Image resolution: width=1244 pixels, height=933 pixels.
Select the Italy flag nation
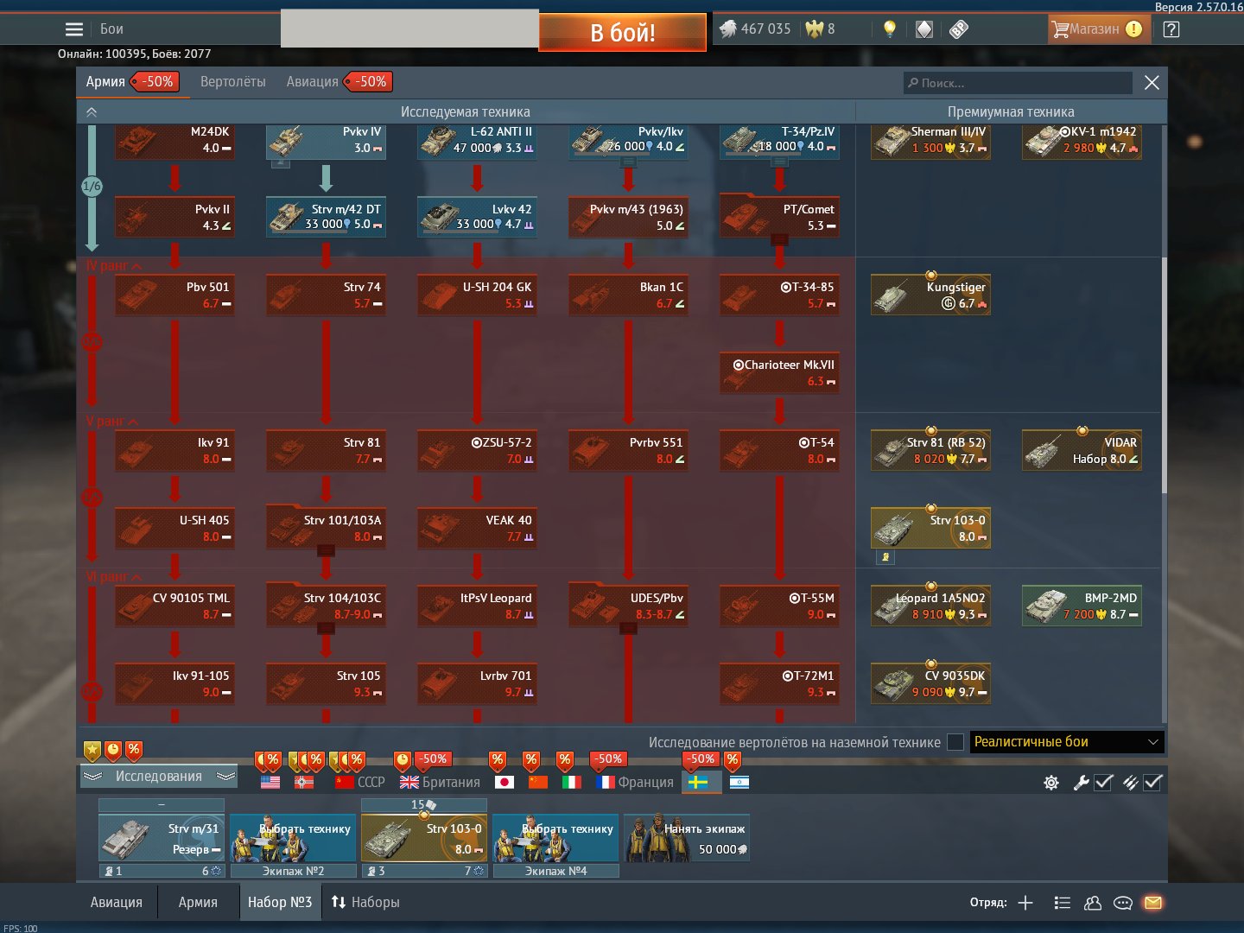tap(572, 782)
